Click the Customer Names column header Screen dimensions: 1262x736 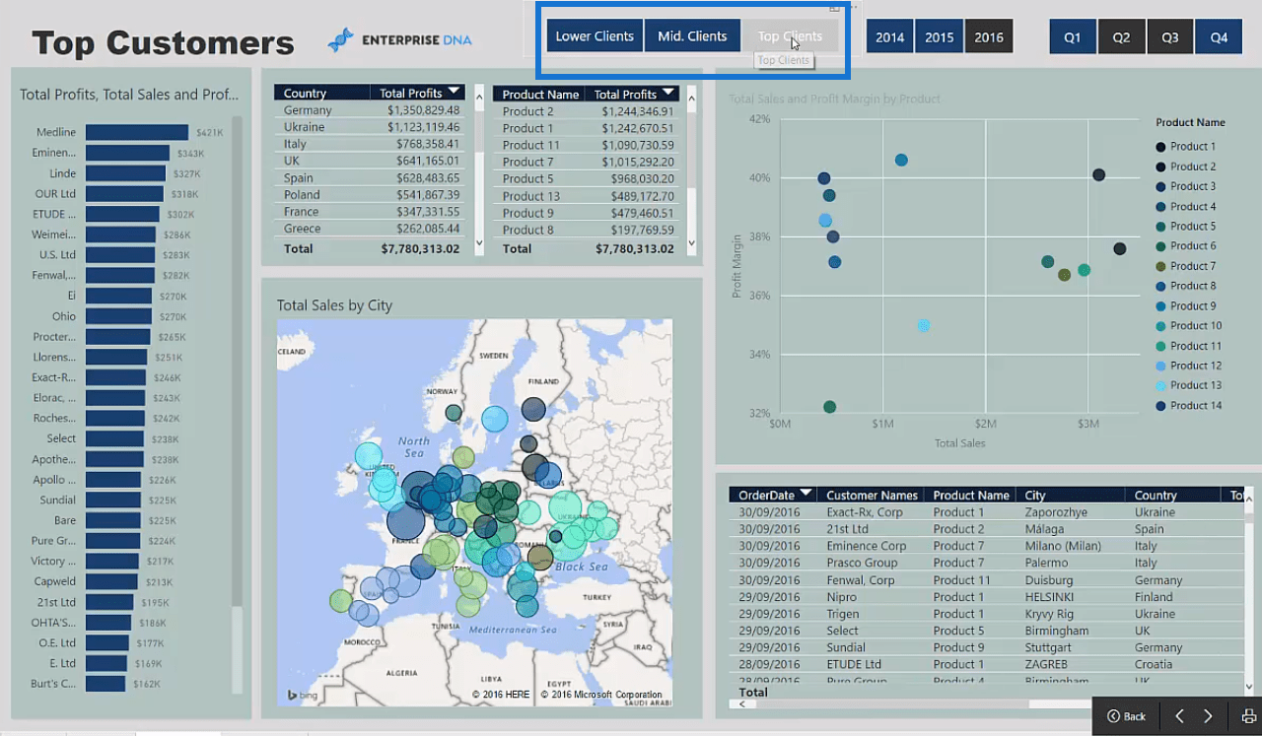(x=872, y=496)
